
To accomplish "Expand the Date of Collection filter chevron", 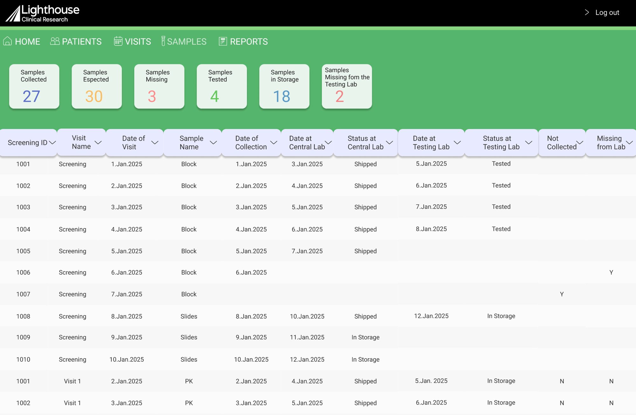I will pyautogui.click(x=274, y=143).
